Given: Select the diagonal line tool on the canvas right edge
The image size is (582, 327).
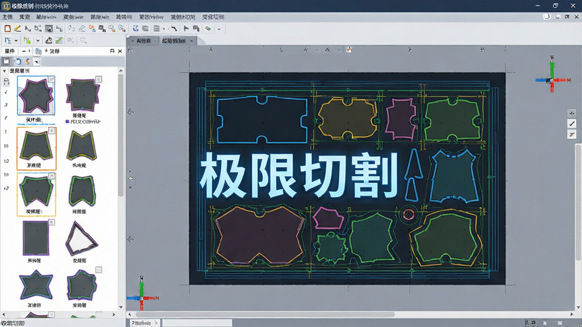Looking at the screenshot, I should pyautogui.click(x=572, y=123).
